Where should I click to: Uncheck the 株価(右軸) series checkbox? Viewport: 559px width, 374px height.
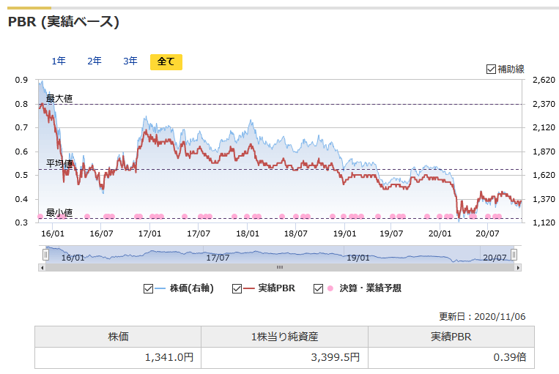click(149, 288)
